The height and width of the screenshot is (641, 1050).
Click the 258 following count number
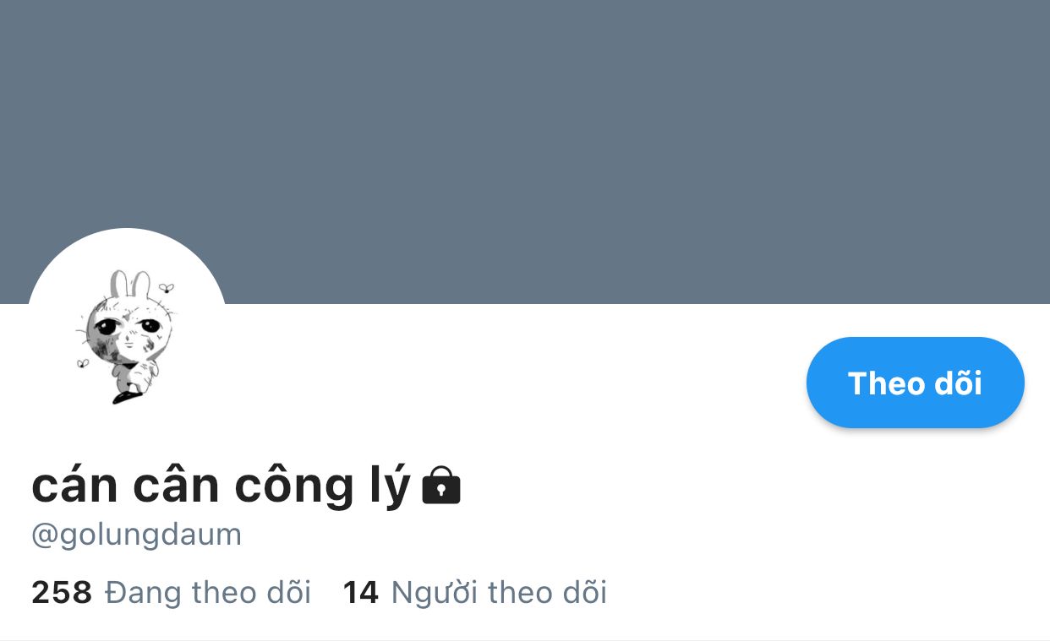pos(62,592)
